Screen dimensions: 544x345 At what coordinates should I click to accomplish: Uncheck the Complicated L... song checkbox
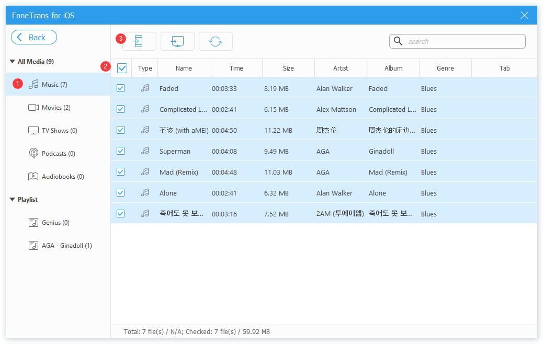[x=120, y=109]
